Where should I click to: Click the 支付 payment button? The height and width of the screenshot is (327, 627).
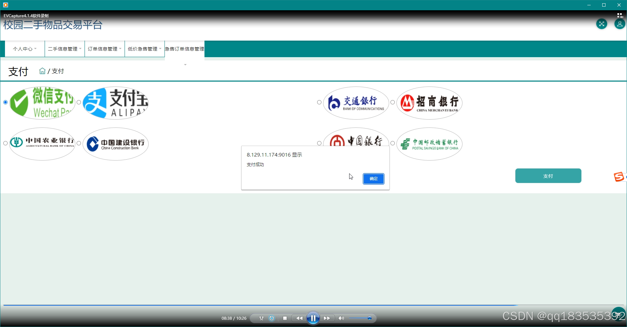[x=548, y=176]
